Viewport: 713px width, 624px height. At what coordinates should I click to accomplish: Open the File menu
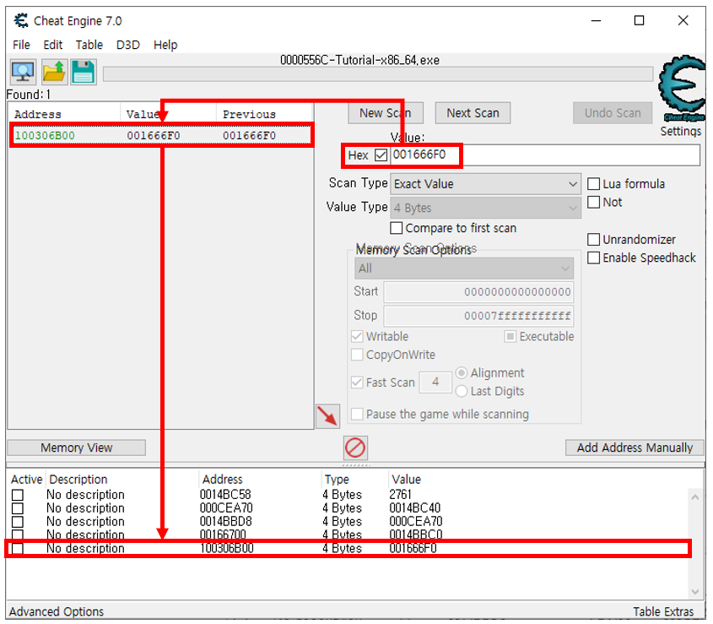coord(21,45)
